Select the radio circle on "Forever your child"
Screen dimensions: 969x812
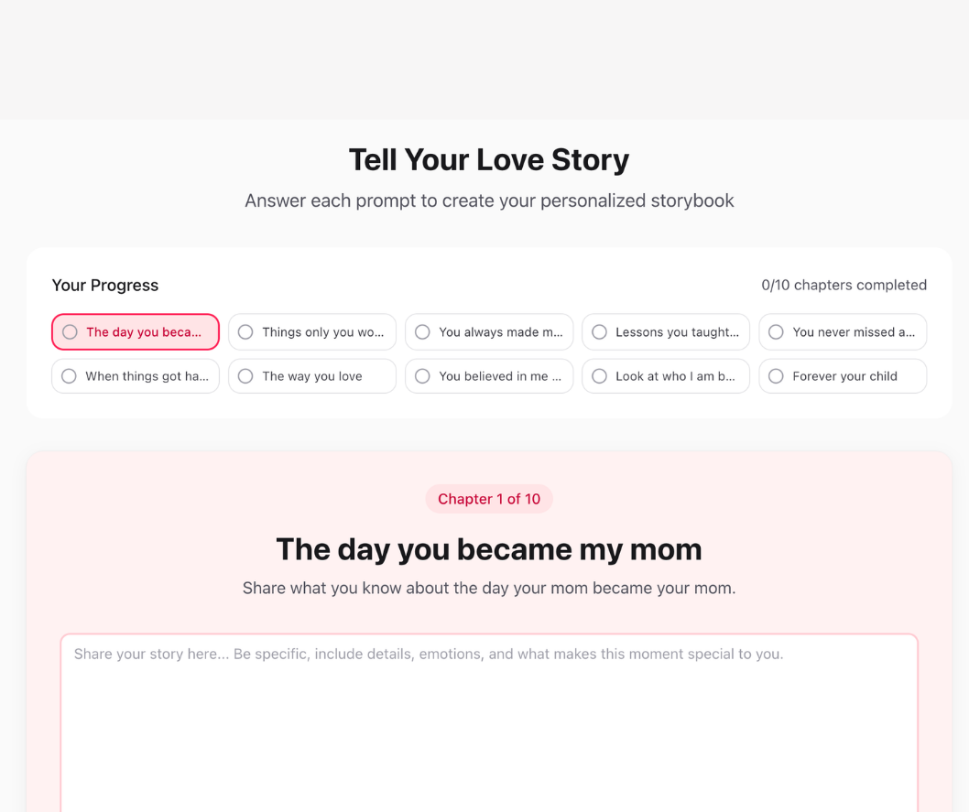click(775, 375)
